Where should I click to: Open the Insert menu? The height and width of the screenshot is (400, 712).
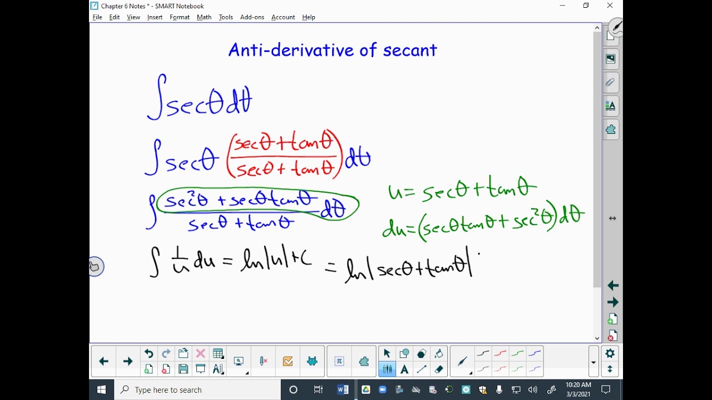pyautogui.click(x=155, y=17)
